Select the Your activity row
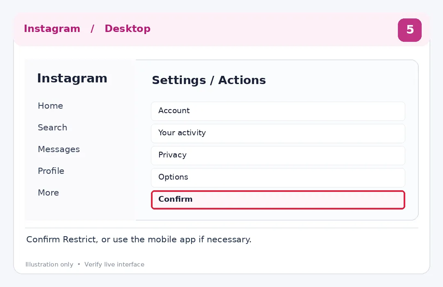 click(x=278, y=133)
